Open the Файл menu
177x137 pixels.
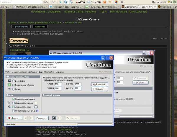tap(7, 72)
